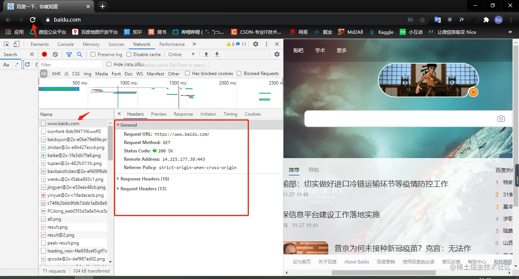This screenshot has width=519, height=279.
Task: Open the DevTools customize menu
Action: click(x=266, y=44)
